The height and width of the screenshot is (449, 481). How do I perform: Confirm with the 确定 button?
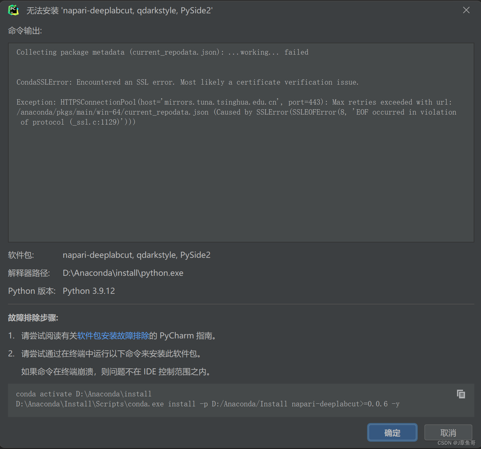(392, 433)
